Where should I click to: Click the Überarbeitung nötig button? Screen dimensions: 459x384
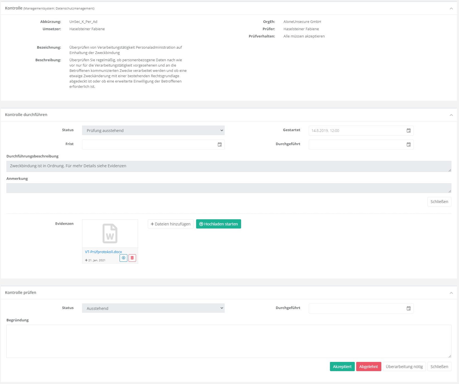[404, 367]
